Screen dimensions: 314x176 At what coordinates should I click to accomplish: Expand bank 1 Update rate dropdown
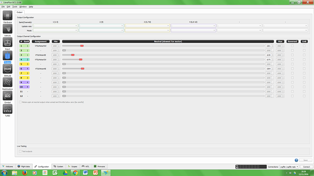tap(55, 26)
